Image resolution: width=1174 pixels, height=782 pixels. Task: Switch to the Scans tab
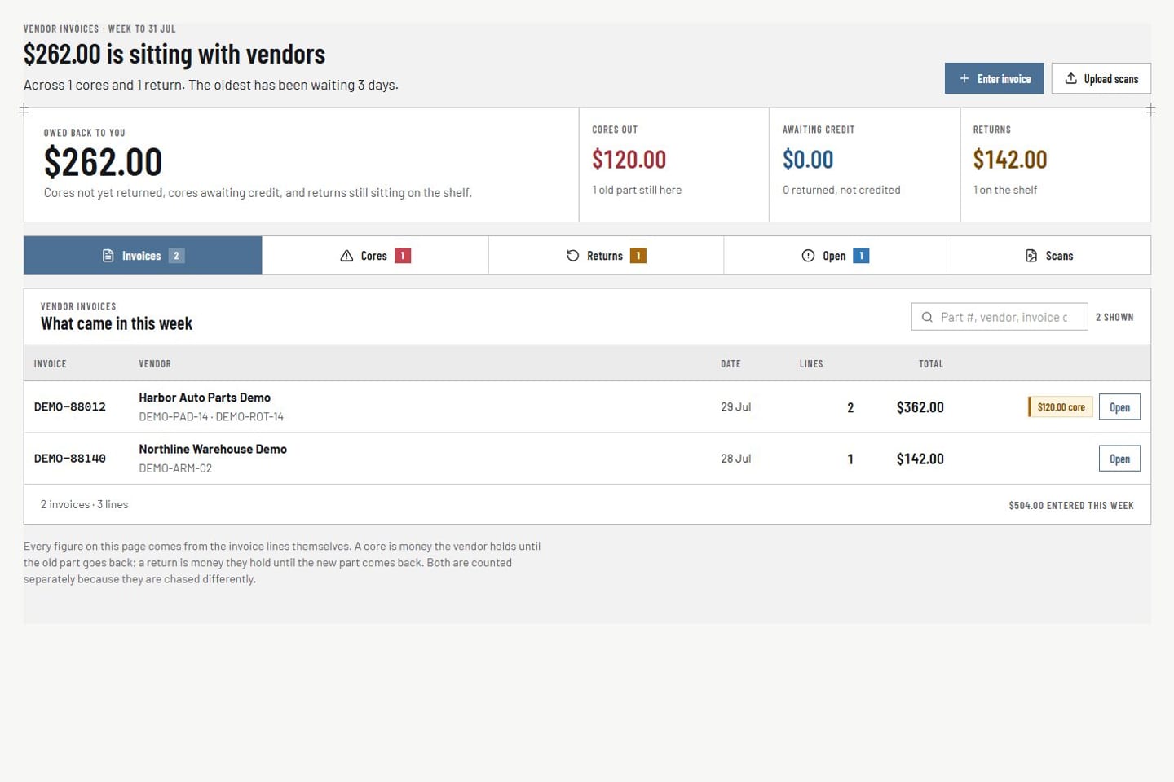tap(1048, 255)
